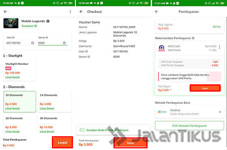Tap the Kredivo logo
Screen dimensions: 227x150
click(x=162, y=112)
